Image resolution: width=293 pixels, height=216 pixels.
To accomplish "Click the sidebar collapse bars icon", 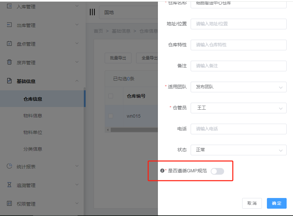I will coord(92,12).
